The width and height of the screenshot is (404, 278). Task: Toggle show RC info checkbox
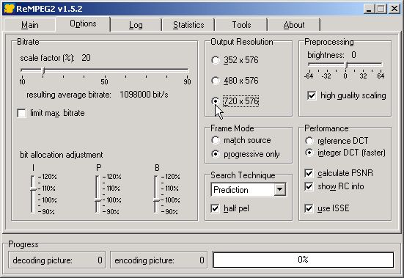309,186
